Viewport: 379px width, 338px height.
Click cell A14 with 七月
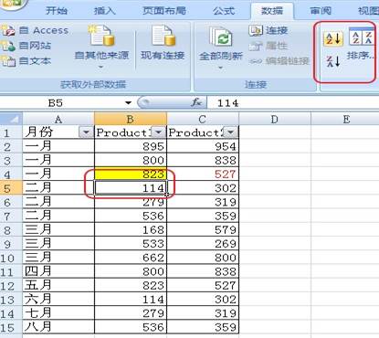coord(58,313)
